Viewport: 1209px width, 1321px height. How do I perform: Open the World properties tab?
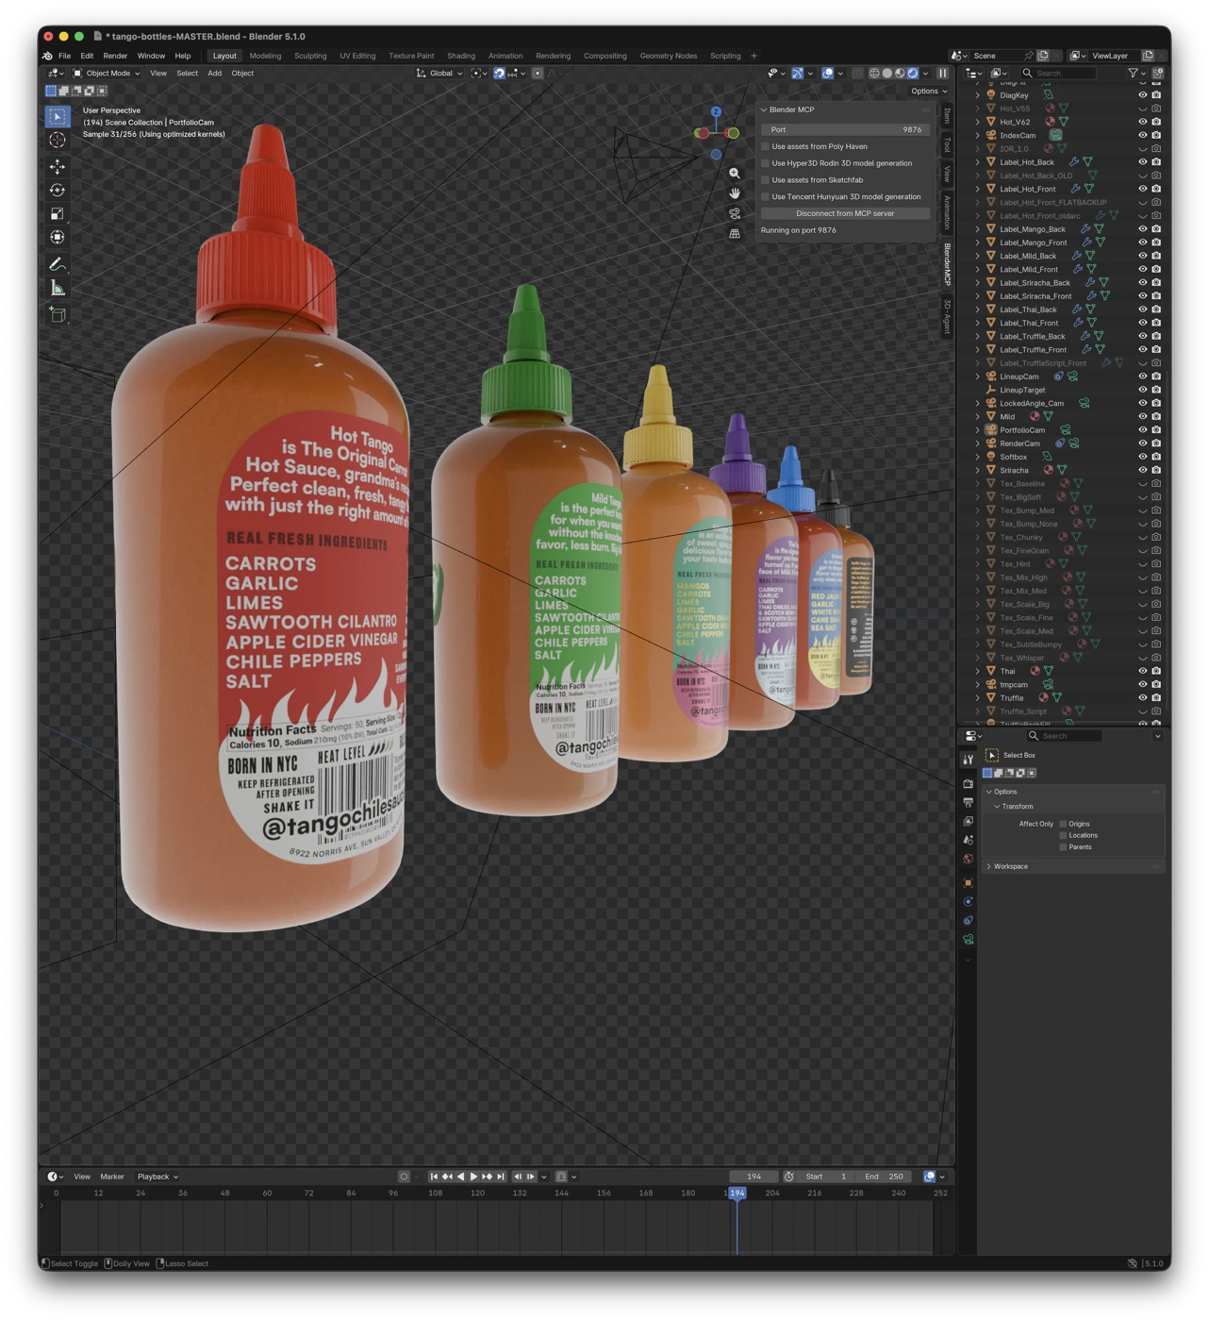click(969, 860)
